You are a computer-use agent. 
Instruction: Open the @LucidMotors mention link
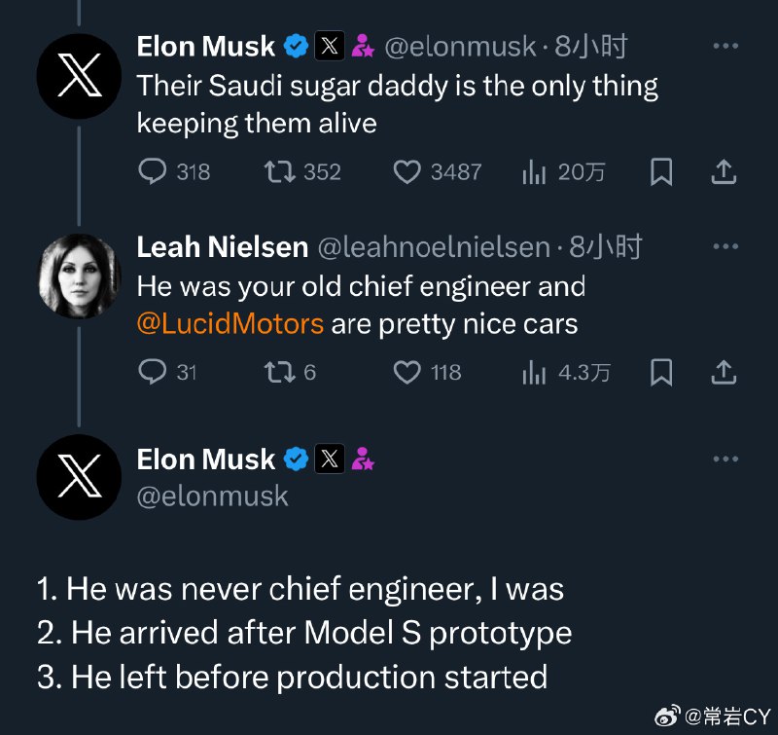point(230,324)
